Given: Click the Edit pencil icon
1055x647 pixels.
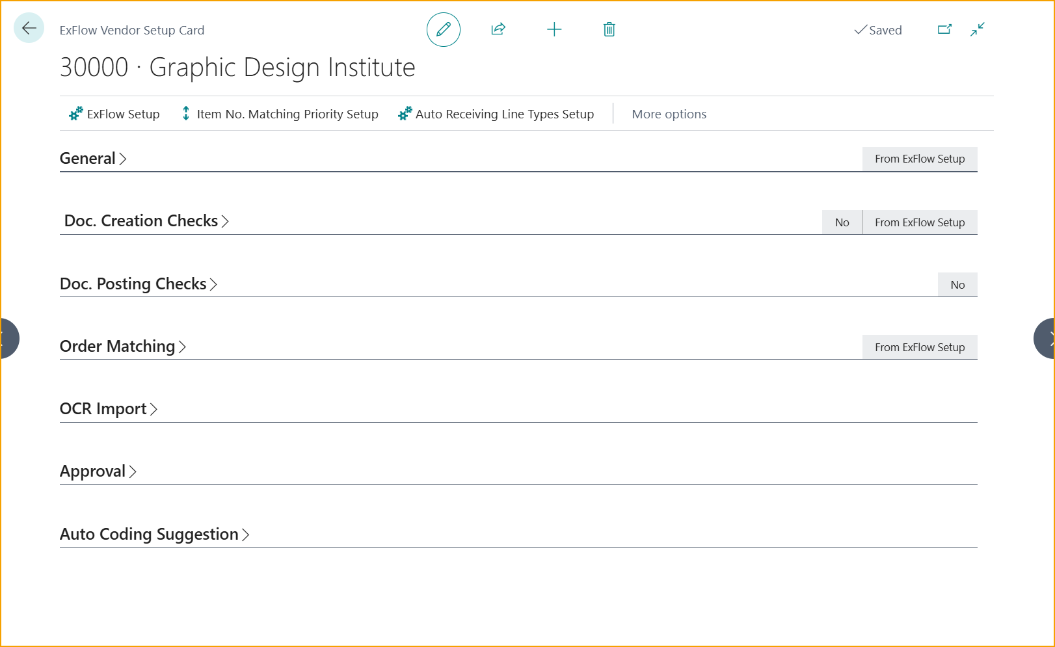Looking at the screenshot, I should (443, 29).
